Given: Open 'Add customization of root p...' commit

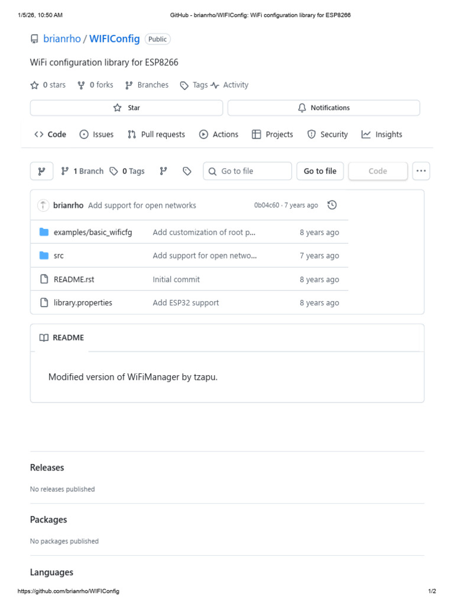Looking at the screenshot, I should coord(204,232).
